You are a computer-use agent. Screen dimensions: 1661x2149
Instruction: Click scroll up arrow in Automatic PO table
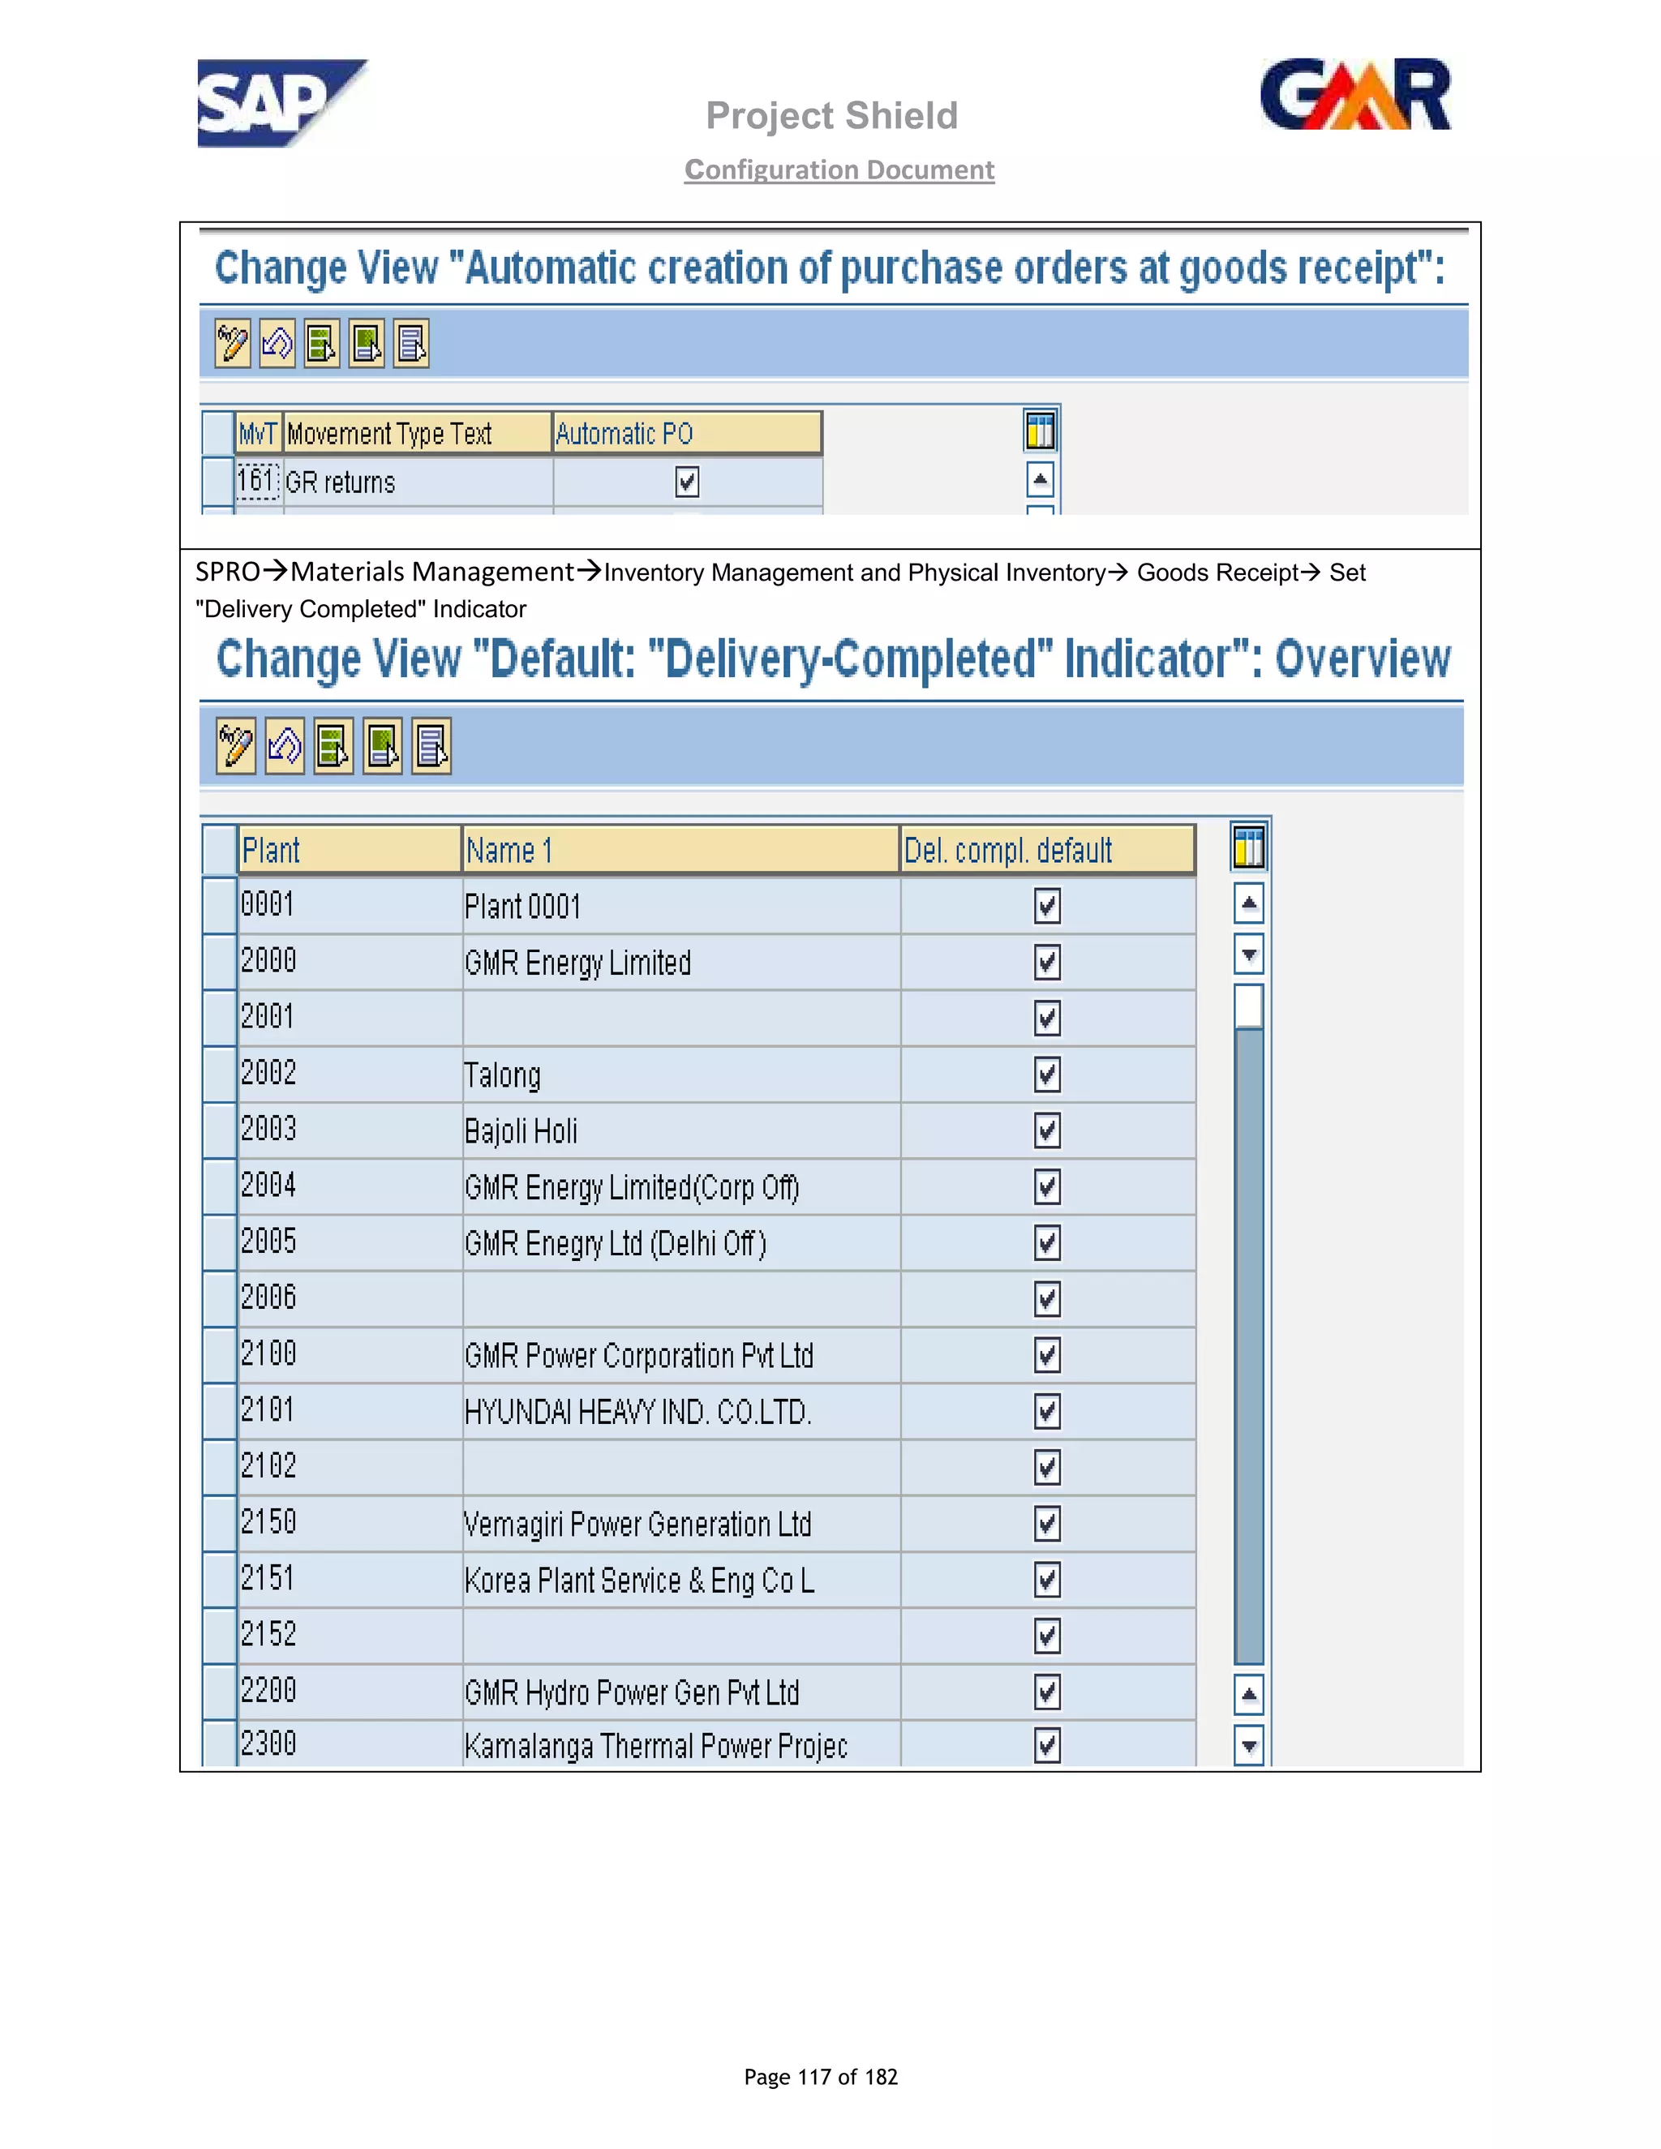point(1040,480)
